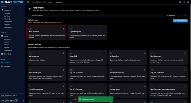Open Recurring campaigns
The width and height of the screenshot is (191, 103).
(x=7, y=19)
